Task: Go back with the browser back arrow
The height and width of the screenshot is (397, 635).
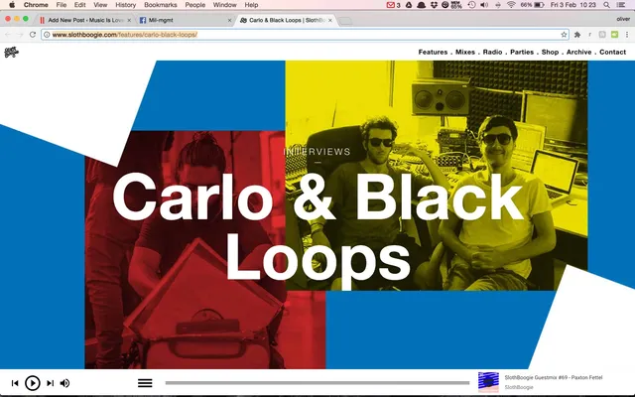Action: click(8, 35)
